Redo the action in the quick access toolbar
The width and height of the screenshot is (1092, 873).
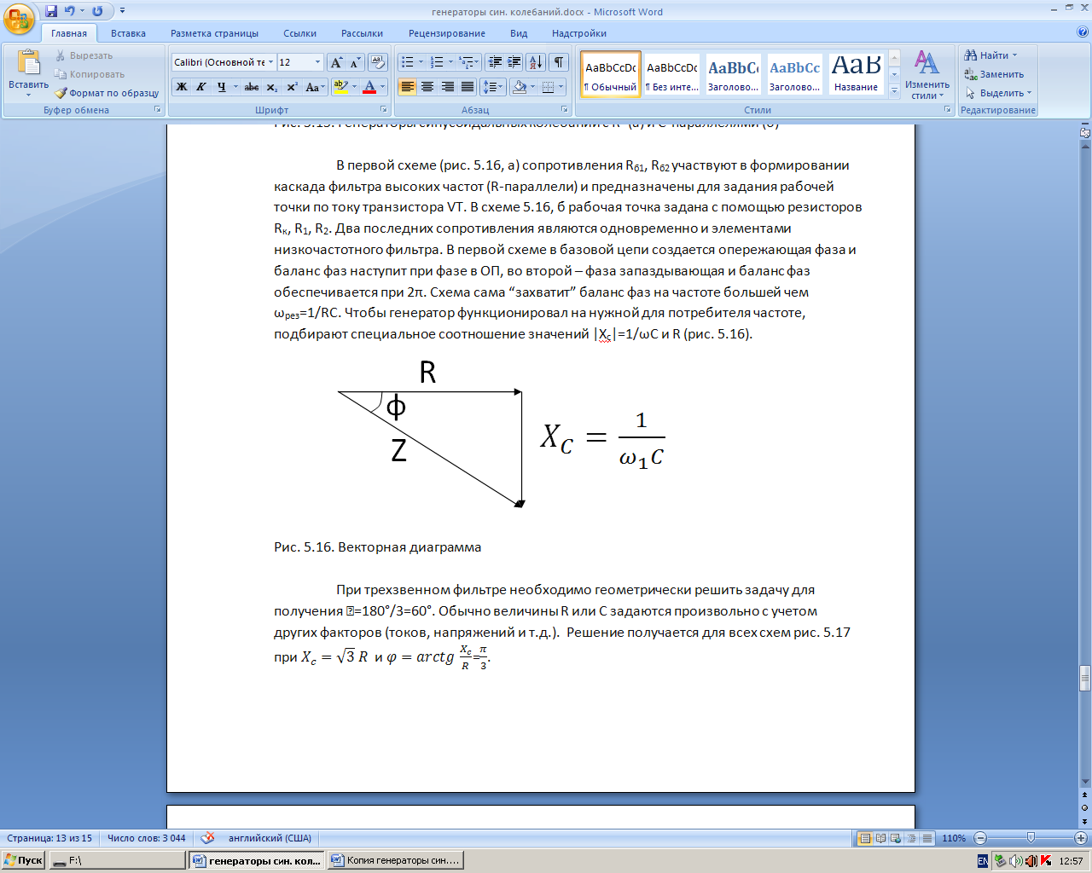97,11
